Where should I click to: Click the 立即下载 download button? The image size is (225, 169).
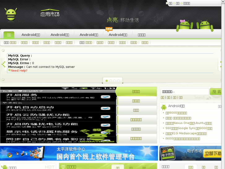213,153
